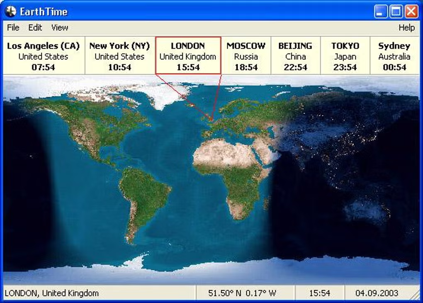This screenshot has width=423, height=303.
Task: Select the BEIJING China clock panel
Action: point(295,56)
